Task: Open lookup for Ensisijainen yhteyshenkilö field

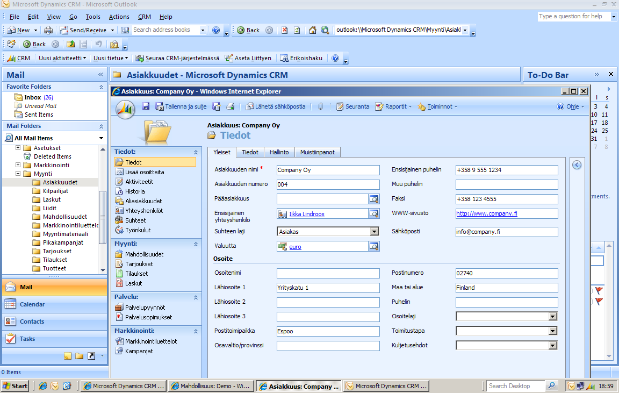Action: [373, 213]
